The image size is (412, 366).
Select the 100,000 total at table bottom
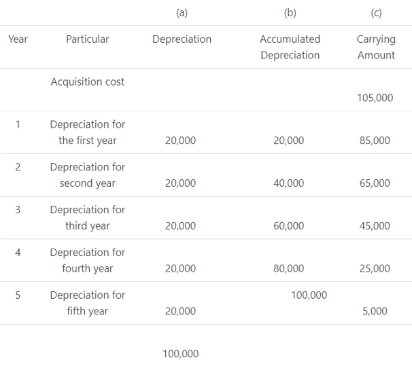[181, 353]
